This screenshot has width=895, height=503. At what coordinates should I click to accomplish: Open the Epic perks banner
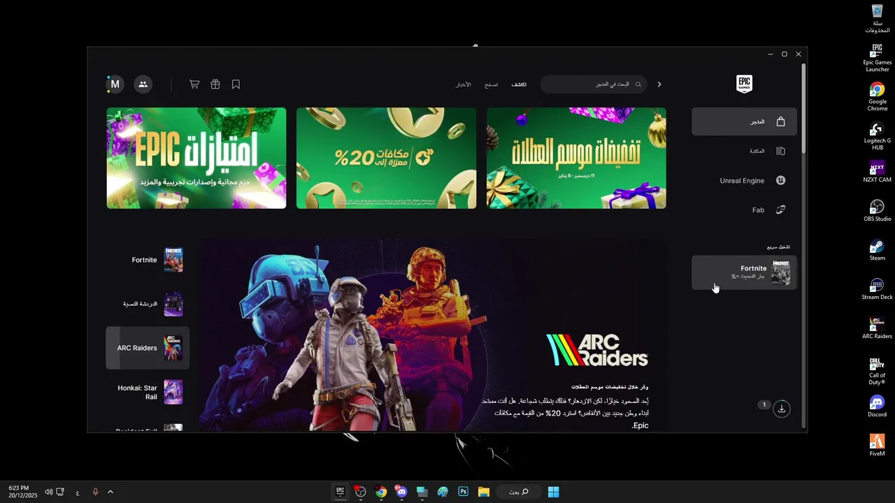[x=196, y=158]
